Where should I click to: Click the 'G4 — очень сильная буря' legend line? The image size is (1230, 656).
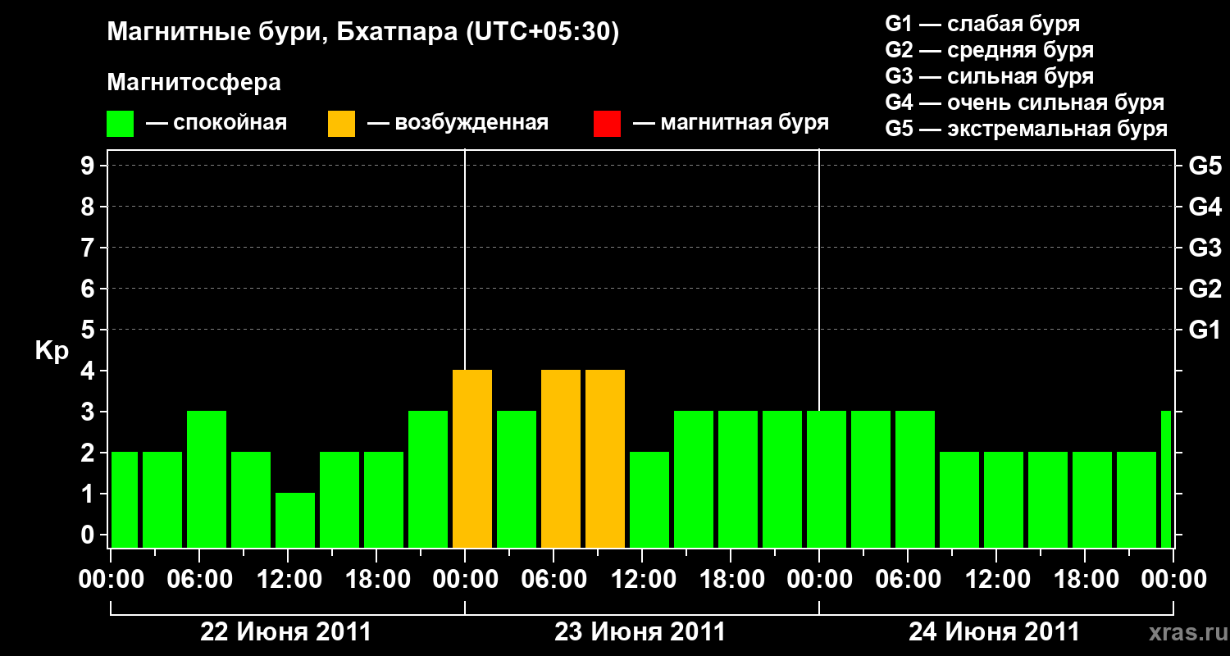(1025, 102)
